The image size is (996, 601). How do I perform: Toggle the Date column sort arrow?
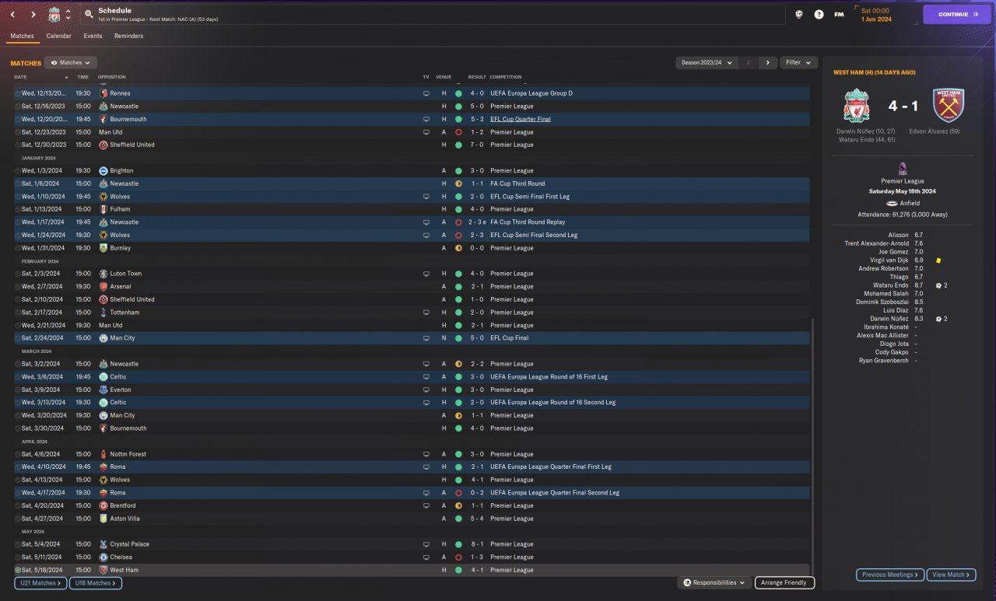point(66,77)
